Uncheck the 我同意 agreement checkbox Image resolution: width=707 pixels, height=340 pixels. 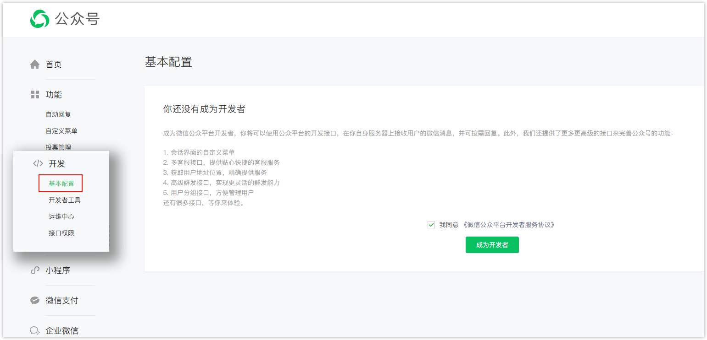(431, 225)
